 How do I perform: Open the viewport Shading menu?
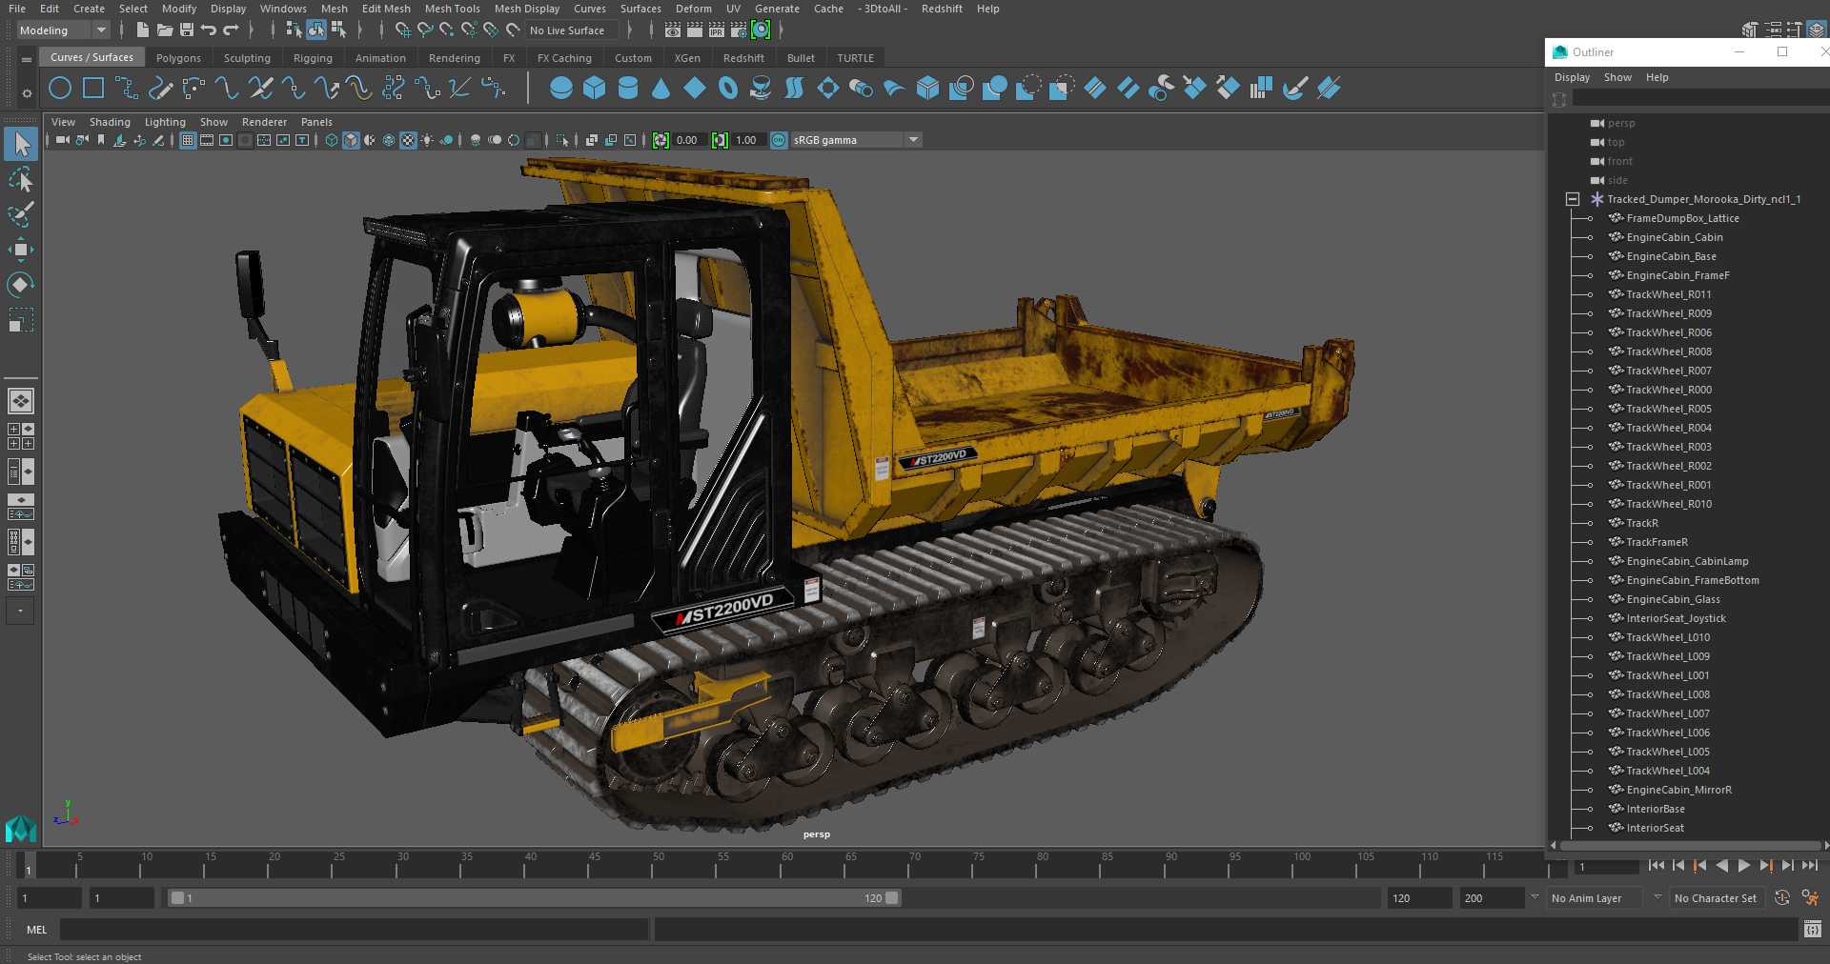coord(110,122)
